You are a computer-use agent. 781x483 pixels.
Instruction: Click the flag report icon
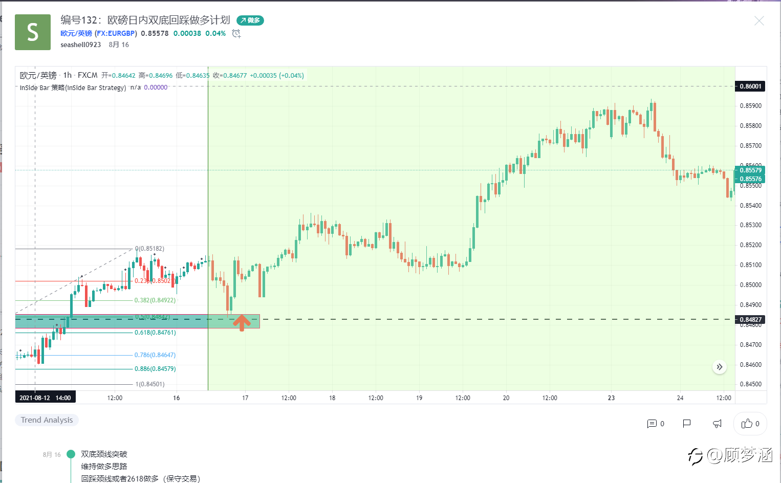pyautogui.click(x=687, y=424)
